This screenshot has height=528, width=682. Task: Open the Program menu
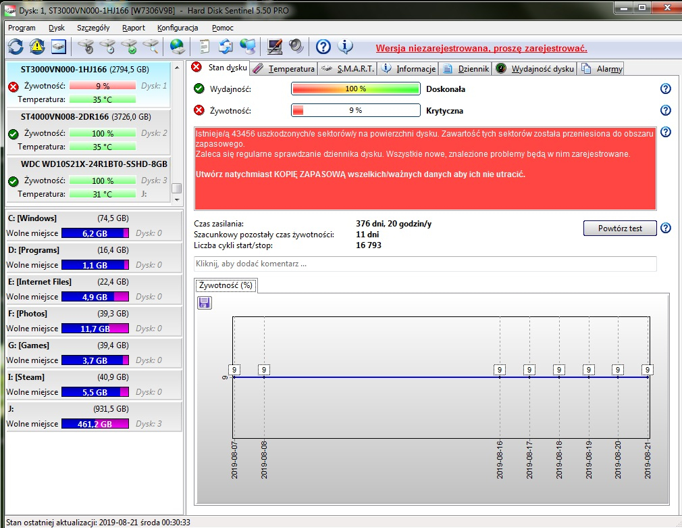pyautogui.click(x=22, y=28)
